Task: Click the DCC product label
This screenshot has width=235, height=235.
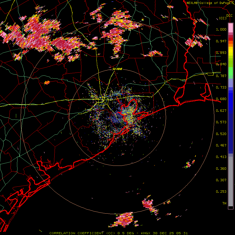Action: pyautogui.click(x=229, y=16)
